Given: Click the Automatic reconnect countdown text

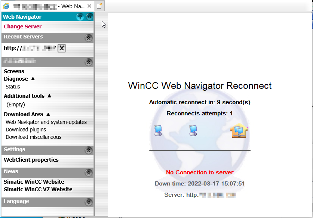Looking at the screenshot, I should click(x=200, y=102).
